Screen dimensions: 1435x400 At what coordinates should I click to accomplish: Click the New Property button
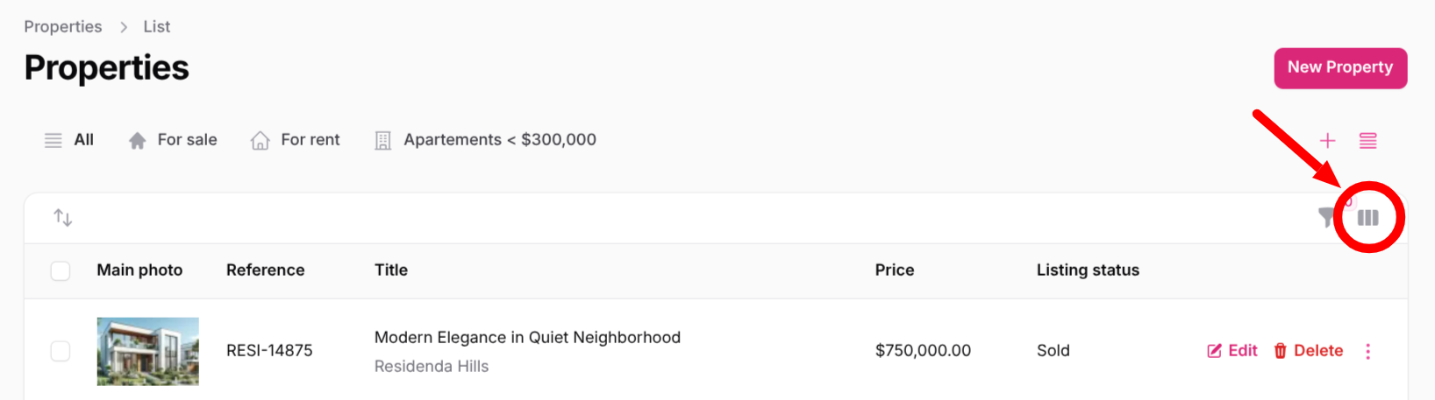[1339, 67]
